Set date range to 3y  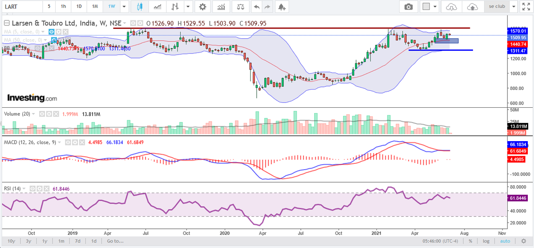(28, 241)
